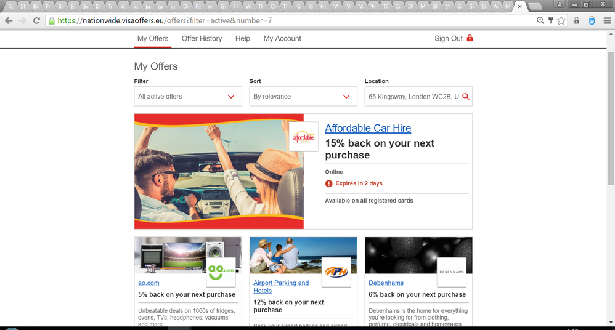Open the Offer History tab
The width and height of the screenshot is (615, 330).
point(202,38)
